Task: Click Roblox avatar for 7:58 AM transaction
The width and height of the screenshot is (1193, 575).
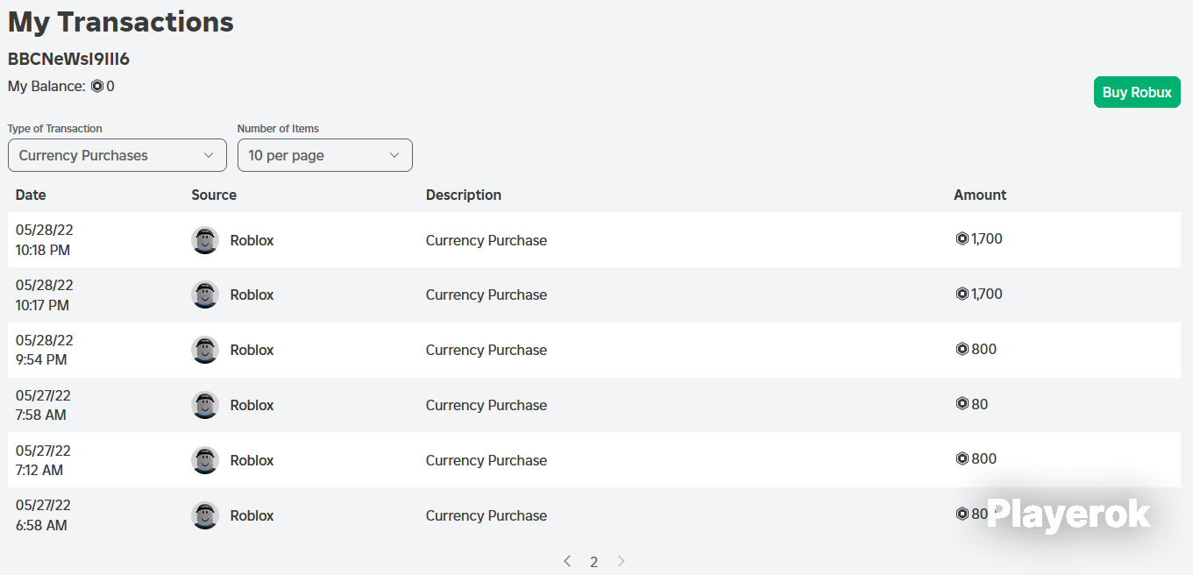Action: (205, 405)
